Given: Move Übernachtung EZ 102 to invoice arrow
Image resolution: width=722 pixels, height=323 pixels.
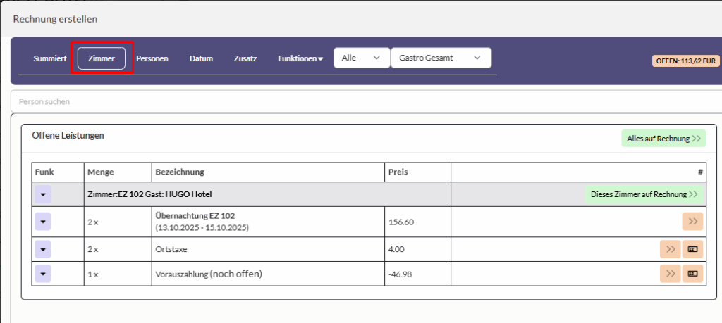Looking at the screenshot, I should click(692, 222).
